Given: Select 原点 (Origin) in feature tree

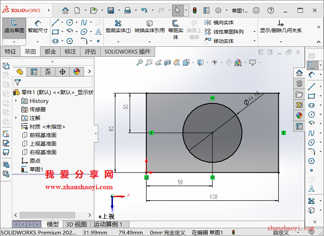Looking at the screenshot, I should click(31, 161).
